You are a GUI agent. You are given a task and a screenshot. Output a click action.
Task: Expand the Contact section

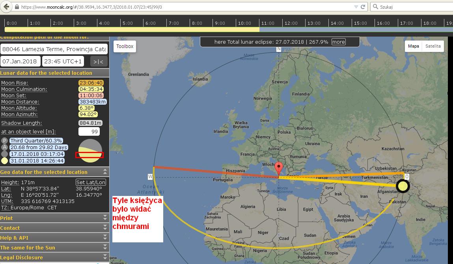tap(54, 228)
